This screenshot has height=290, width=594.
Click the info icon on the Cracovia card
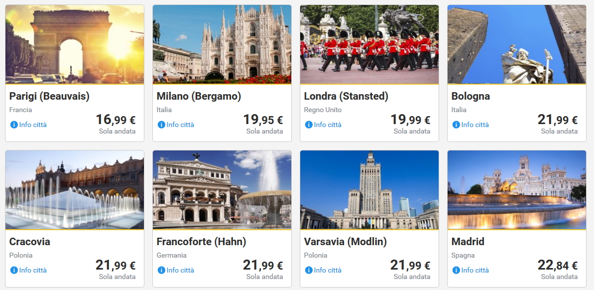point(14,270)
